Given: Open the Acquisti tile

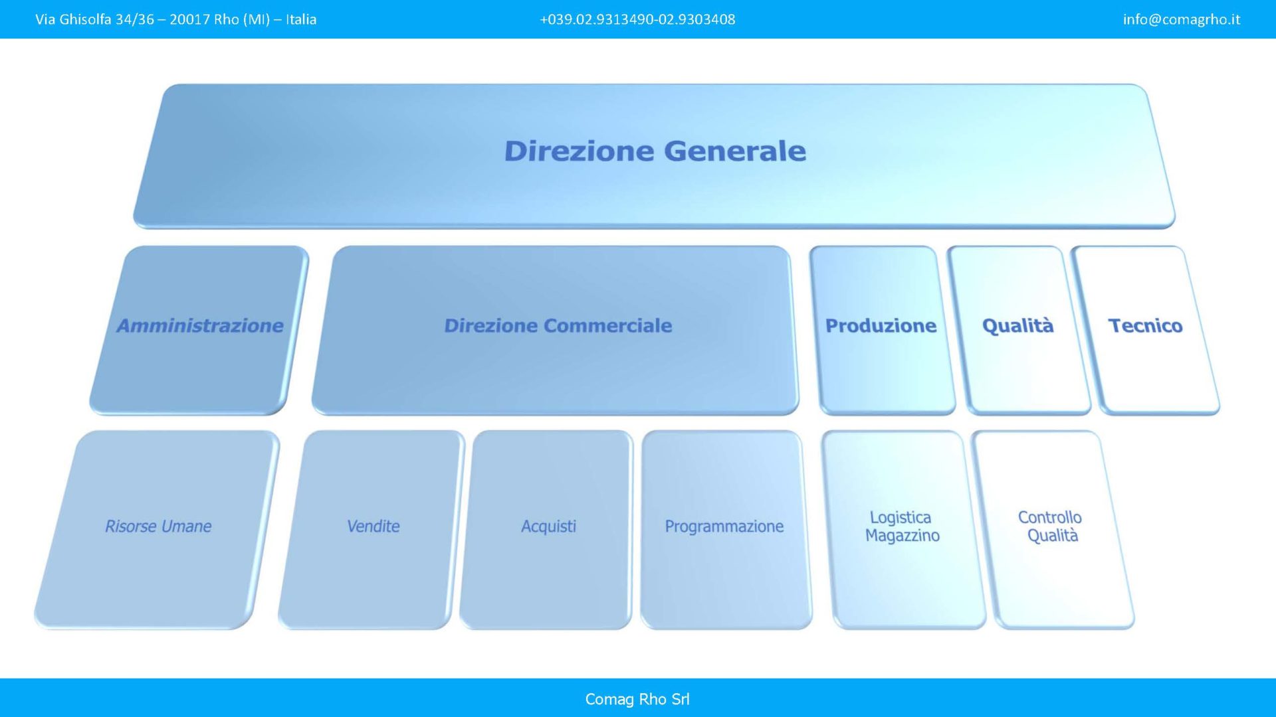Looking at the screenshot, I should coord(547,529).
